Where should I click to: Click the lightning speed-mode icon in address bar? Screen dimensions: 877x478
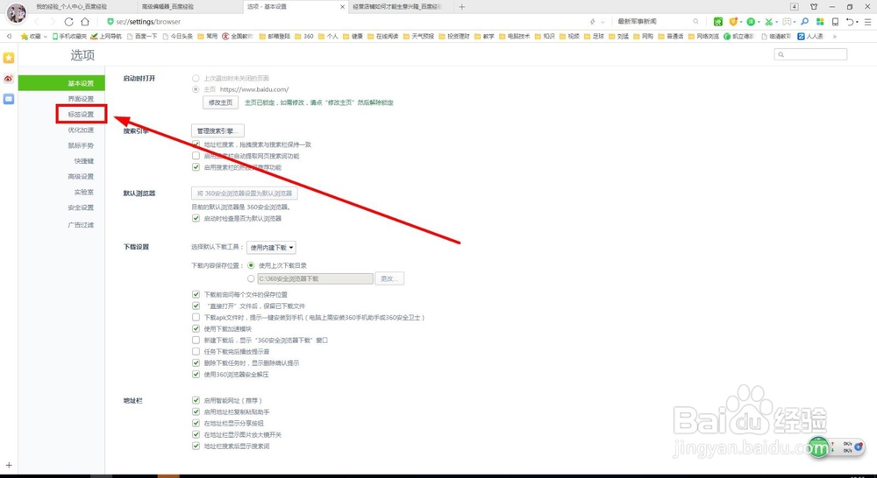coord(592,22)
